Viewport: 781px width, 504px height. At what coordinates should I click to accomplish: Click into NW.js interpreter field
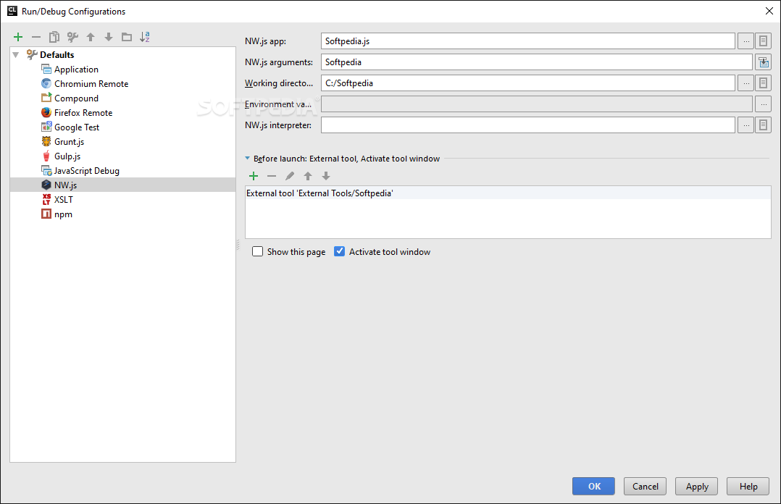pos(528,125)
